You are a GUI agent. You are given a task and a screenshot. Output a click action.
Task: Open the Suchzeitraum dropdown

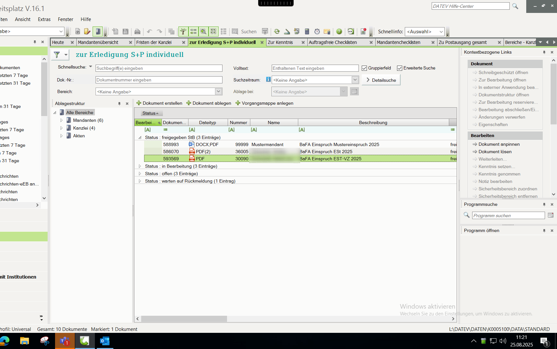pyautogui.click(x=355, y=80)
